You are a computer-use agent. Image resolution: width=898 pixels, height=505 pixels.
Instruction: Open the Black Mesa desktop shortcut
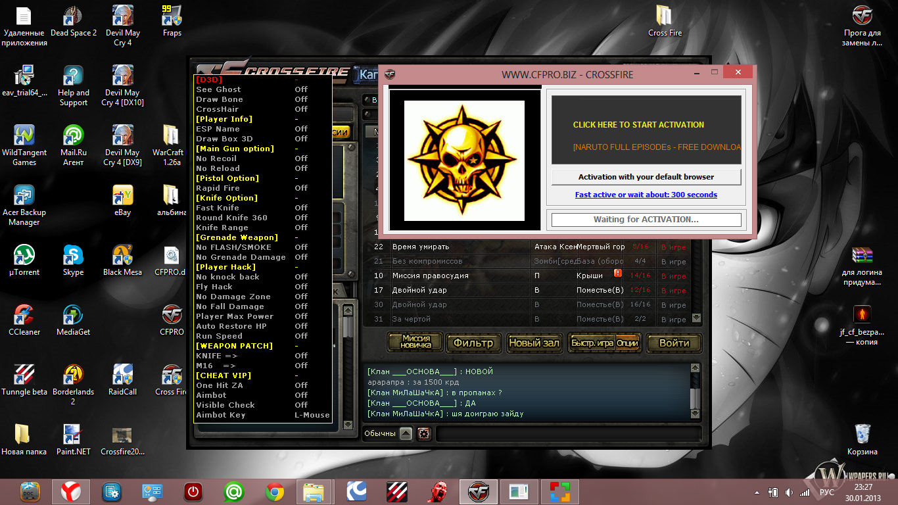[122, 260]
